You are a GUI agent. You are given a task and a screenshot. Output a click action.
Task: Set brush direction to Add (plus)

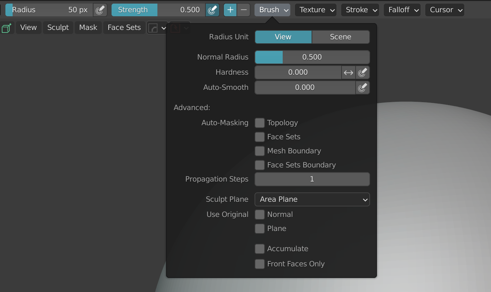click(x=230, y=10)
